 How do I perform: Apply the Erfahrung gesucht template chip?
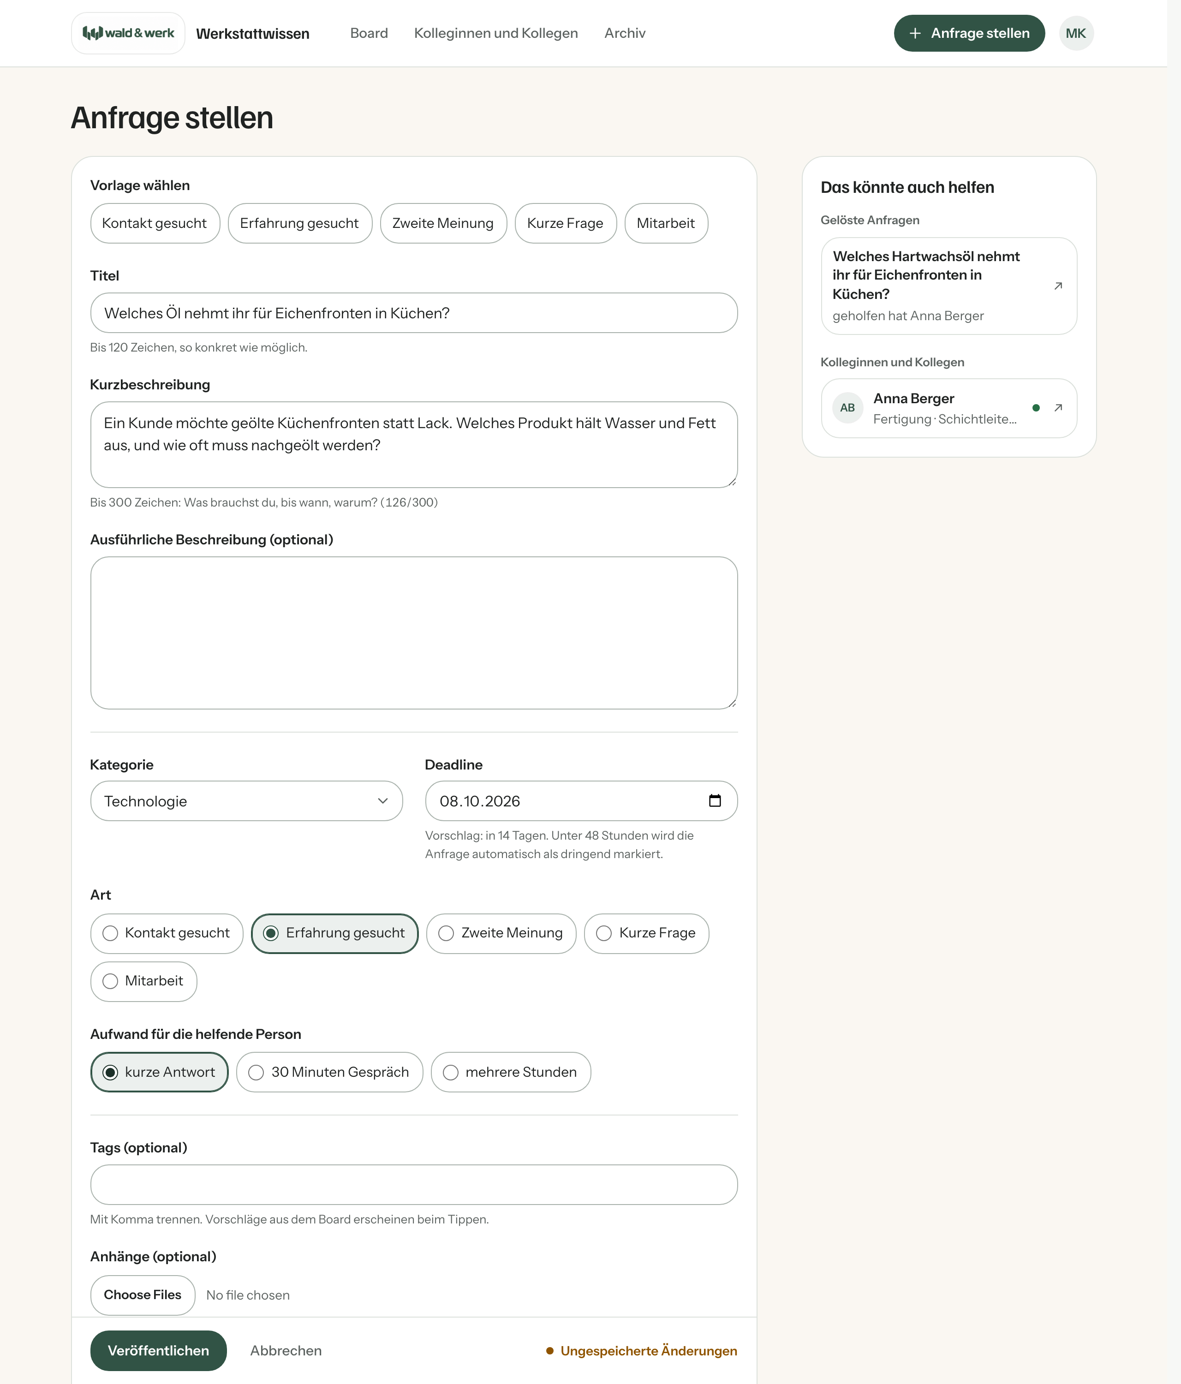[299, 223]
